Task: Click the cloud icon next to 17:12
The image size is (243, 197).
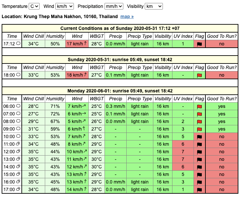Action: (18, 43)
